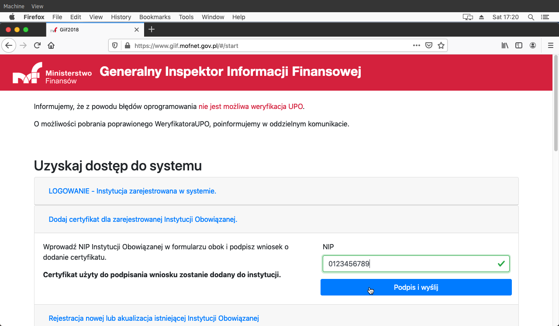Open the Pocket save icon
559x326 pixels.
coord(429,45)
